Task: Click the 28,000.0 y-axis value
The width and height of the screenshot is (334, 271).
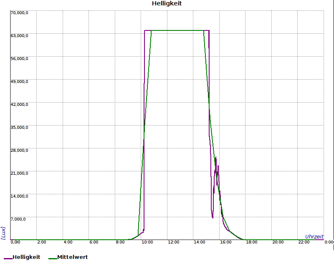Action: pyautogui.click(x=19, y=151)
